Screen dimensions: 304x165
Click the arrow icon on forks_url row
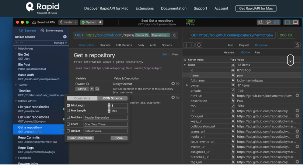click(297, 116)
